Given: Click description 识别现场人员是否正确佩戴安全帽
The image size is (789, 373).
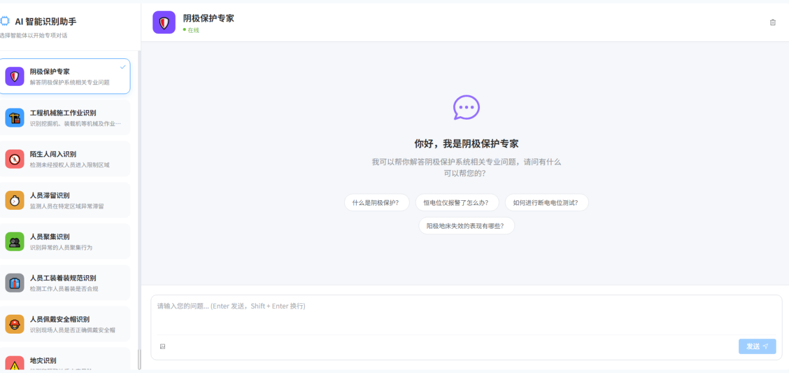Looking at the screenshot, I should [x=73, y=330].
